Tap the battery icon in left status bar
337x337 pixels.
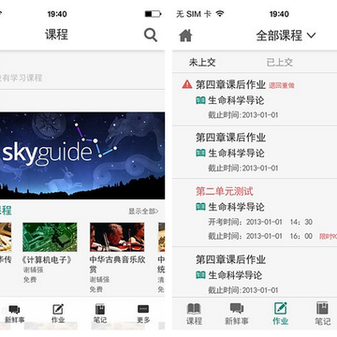(153, 14)
